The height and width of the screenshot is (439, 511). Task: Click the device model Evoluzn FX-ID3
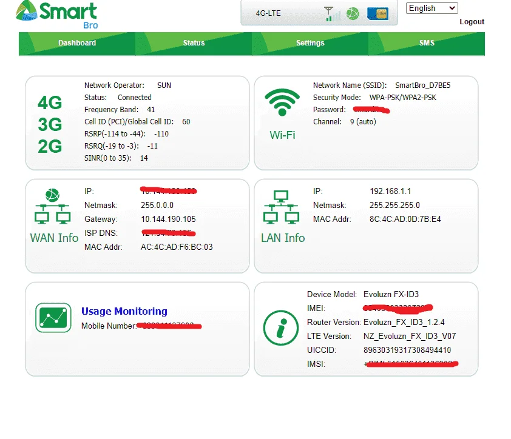pyautogui.click(x=391, y=295)
